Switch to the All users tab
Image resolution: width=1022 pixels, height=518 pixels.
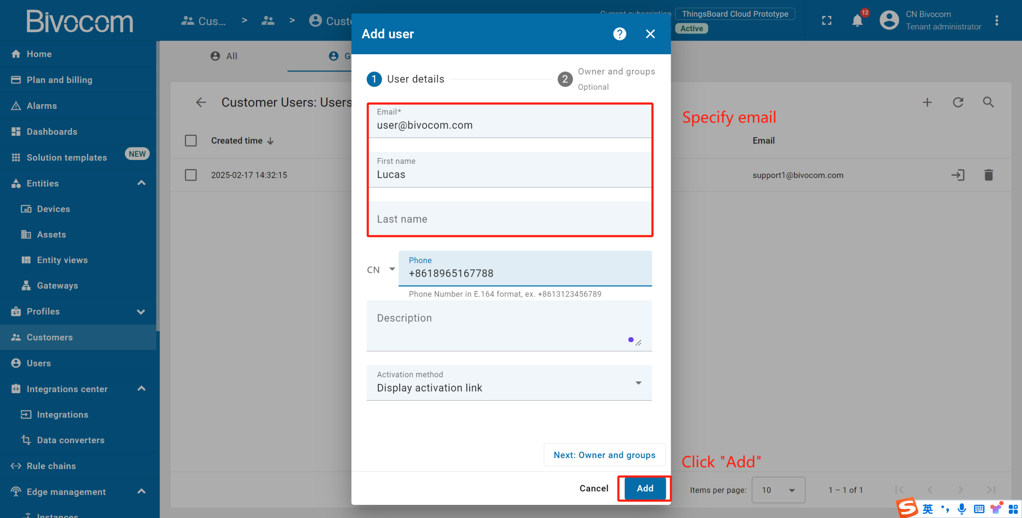[224, 56]
